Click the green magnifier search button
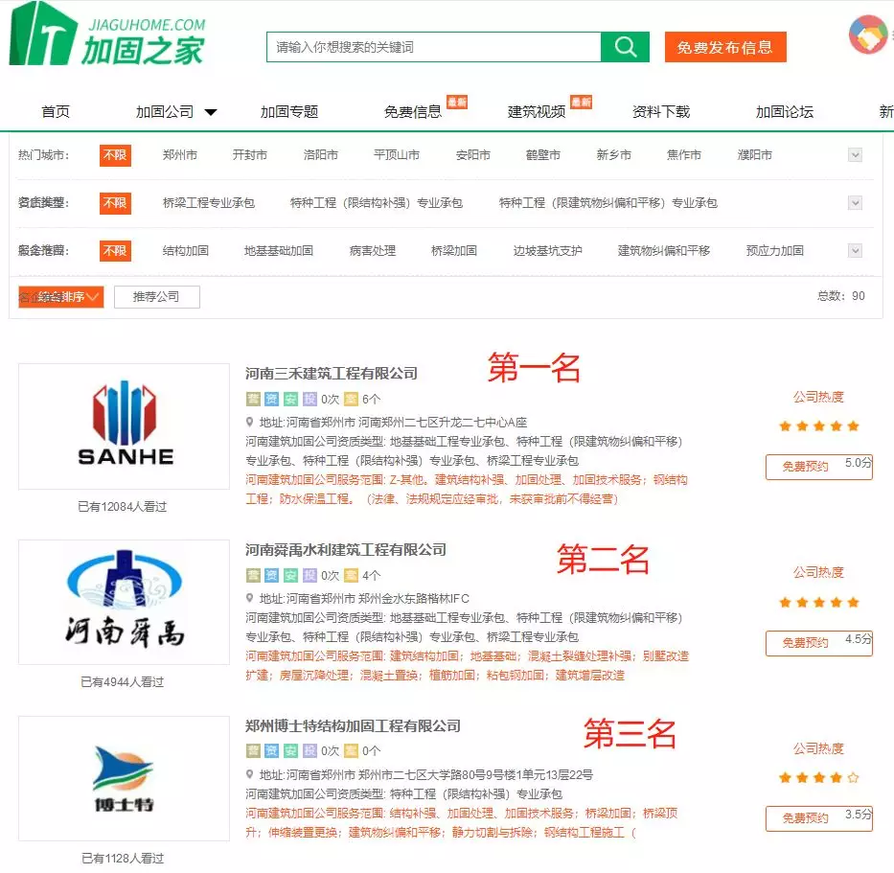The height and width of the screenshot is (873, 894). pos(625,47)
